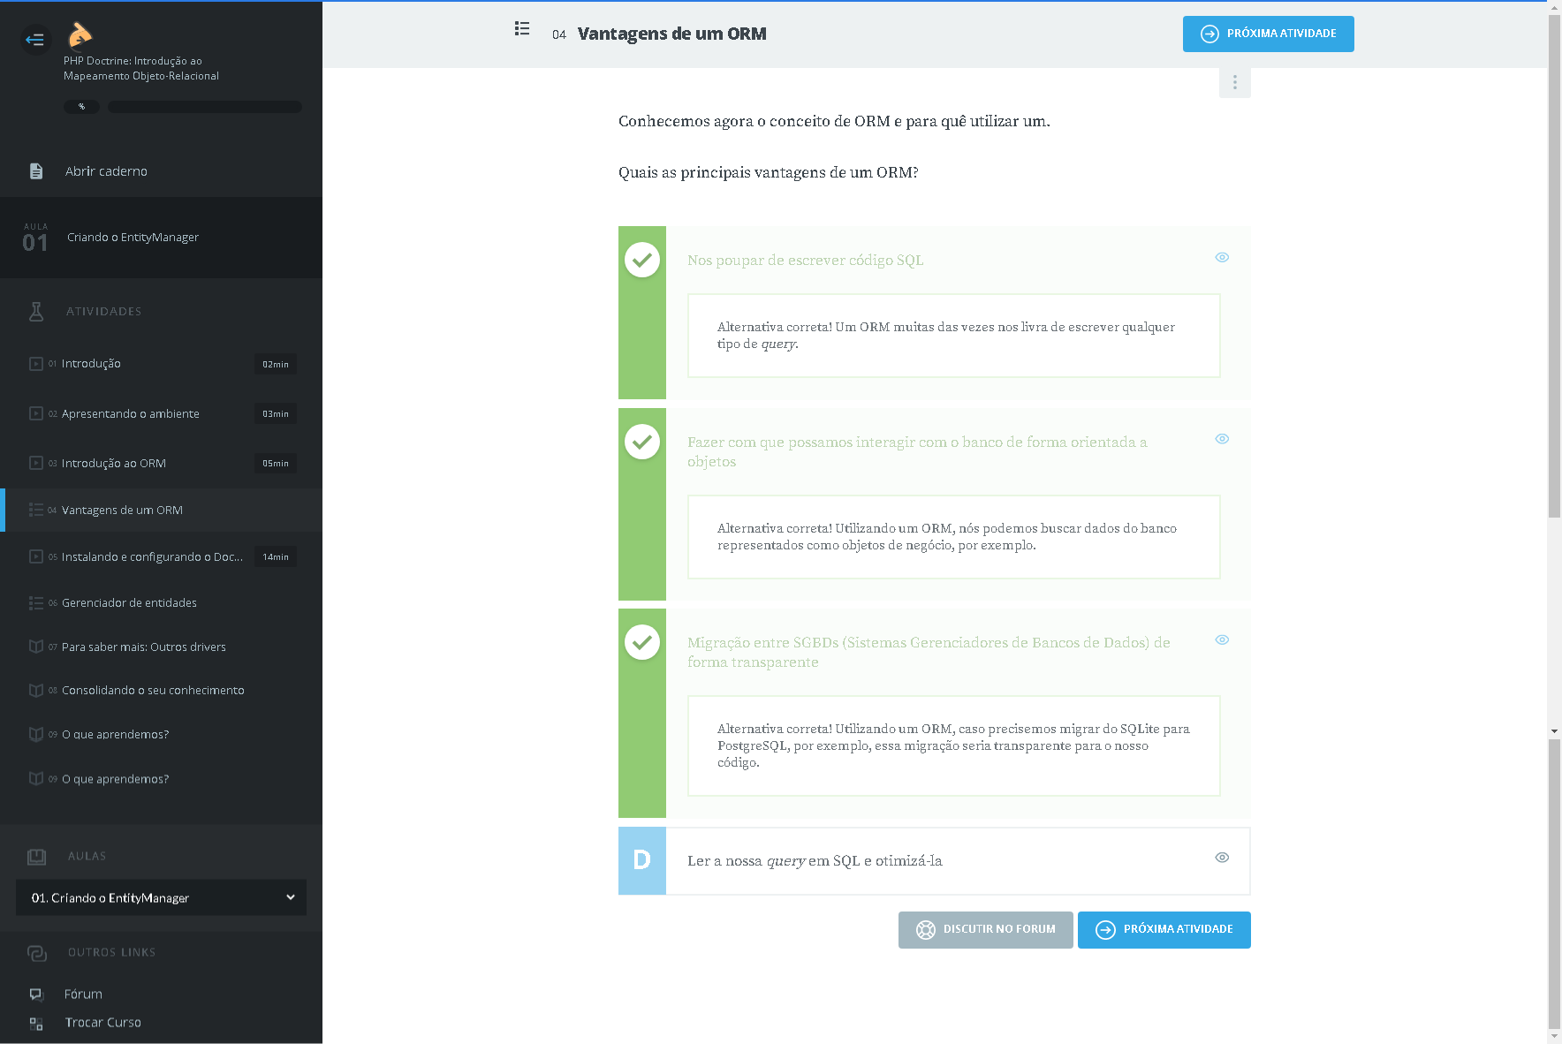This screenshot has height=1044, width=1562.
Task: Open the activity list icon beside title
Action: coord(522,29)
